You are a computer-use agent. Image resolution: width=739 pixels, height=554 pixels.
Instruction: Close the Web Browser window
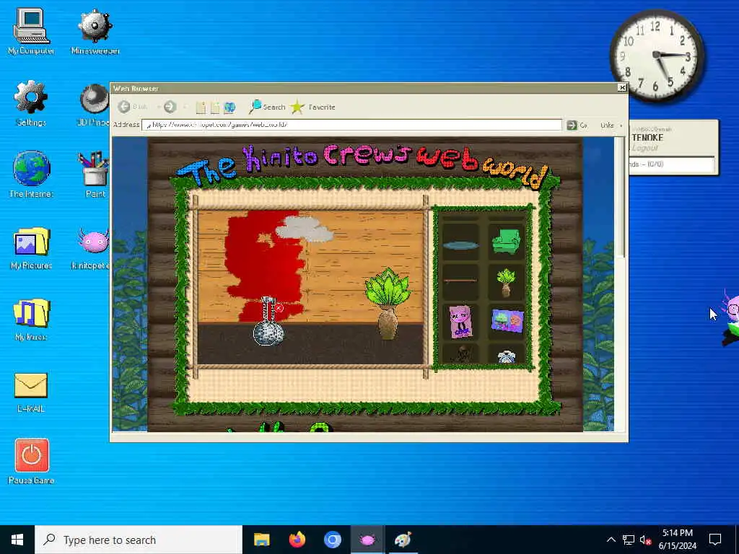point(622,87)
